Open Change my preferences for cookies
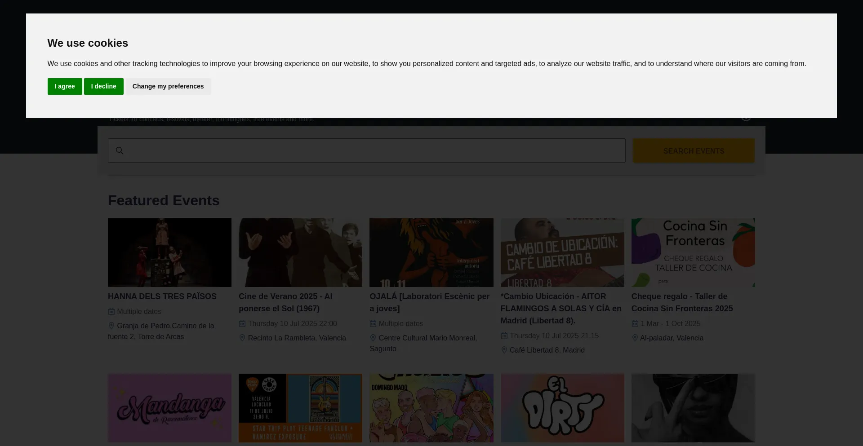This screenshot has height=446, width=863. tap(168, 86)
